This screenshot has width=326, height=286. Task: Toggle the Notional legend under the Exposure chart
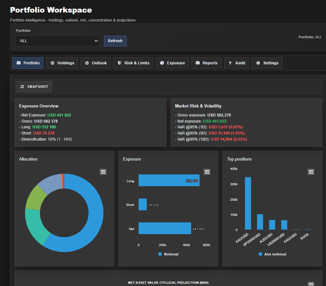(x=168, y=254)
